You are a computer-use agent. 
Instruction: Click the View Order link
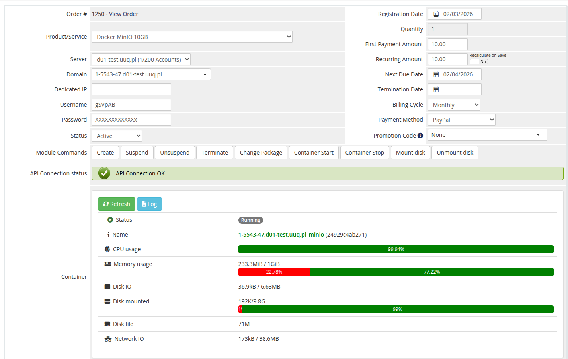(x=123, y=14)
